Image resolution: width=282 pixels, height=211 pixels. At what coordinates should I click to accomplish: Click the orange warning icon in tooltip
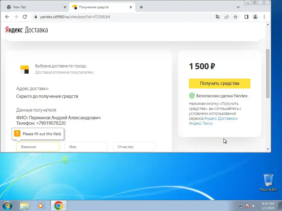[x=17, y=134]
